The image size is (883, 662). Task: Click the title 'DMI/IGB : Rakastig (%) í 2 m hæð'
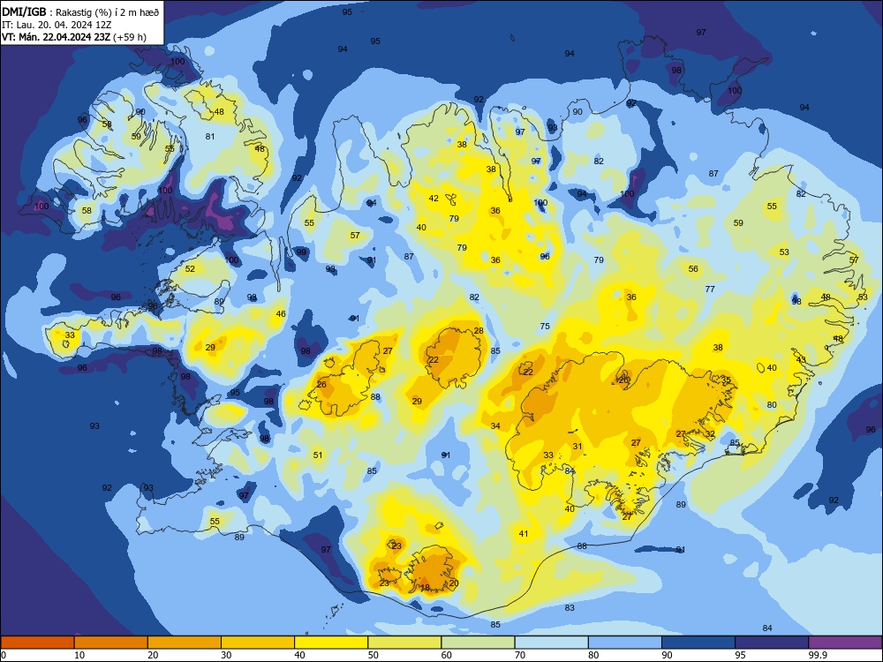[x=80, y=12]
